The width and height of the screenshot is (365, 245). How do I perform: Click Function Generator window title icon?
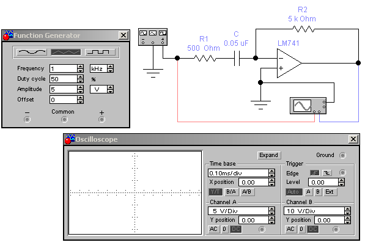(8, 35)
